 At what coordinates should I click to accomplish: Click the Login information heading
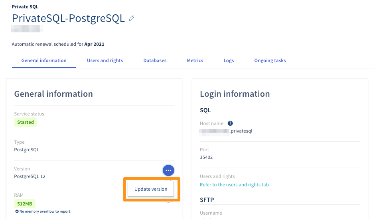[235, 94]
